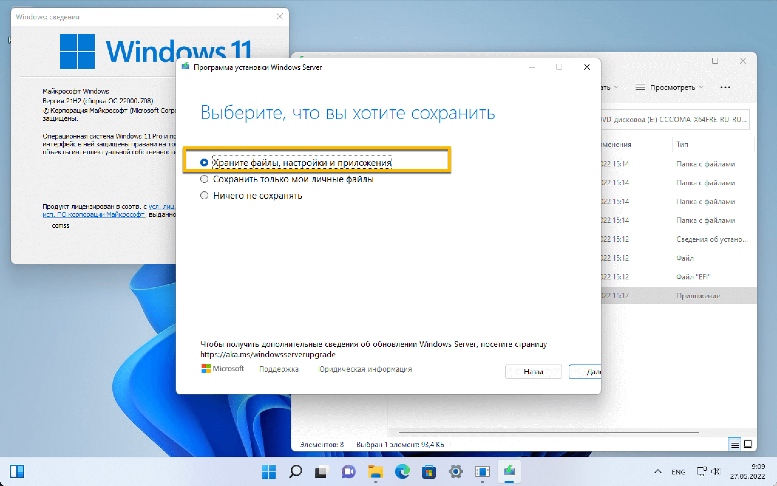Select the 'Файл "EFI"' row in Explorer

(678, 277)
